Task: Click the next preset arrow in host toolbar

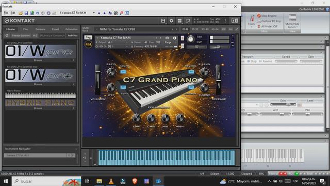Action: pyautogui.click(x=104, y=13)
